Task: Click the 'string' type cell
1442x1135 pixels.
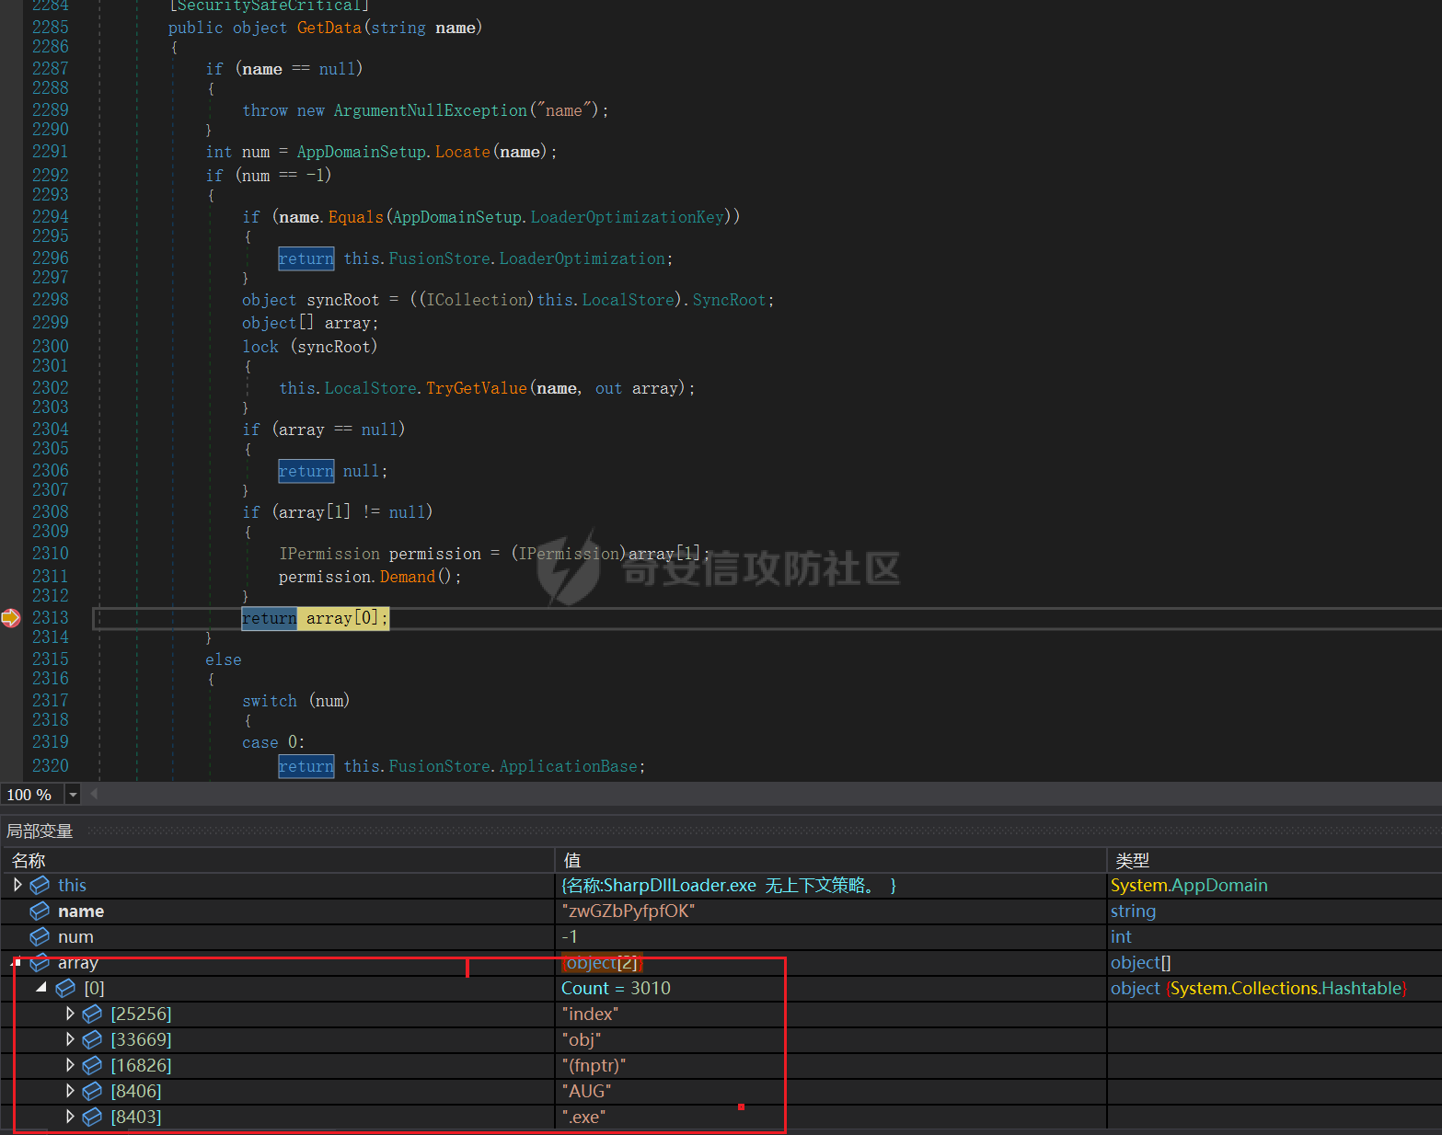Action: click(x=1133, y=911)
